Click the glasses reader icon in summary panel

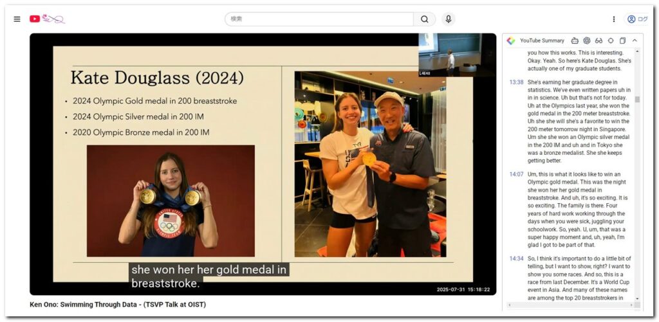point(599,40)
